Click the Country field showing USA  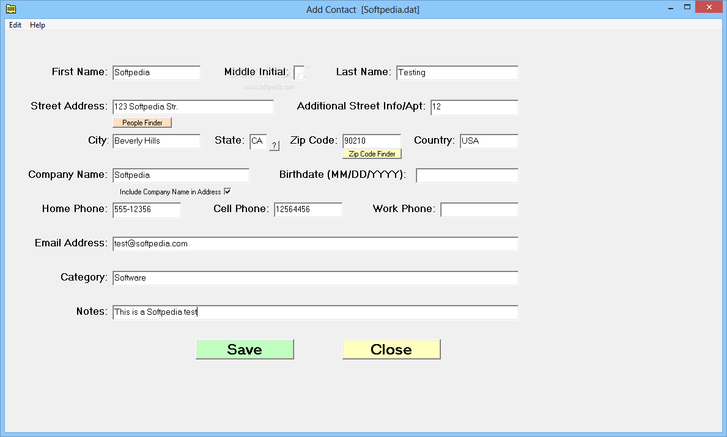point(489,141)
